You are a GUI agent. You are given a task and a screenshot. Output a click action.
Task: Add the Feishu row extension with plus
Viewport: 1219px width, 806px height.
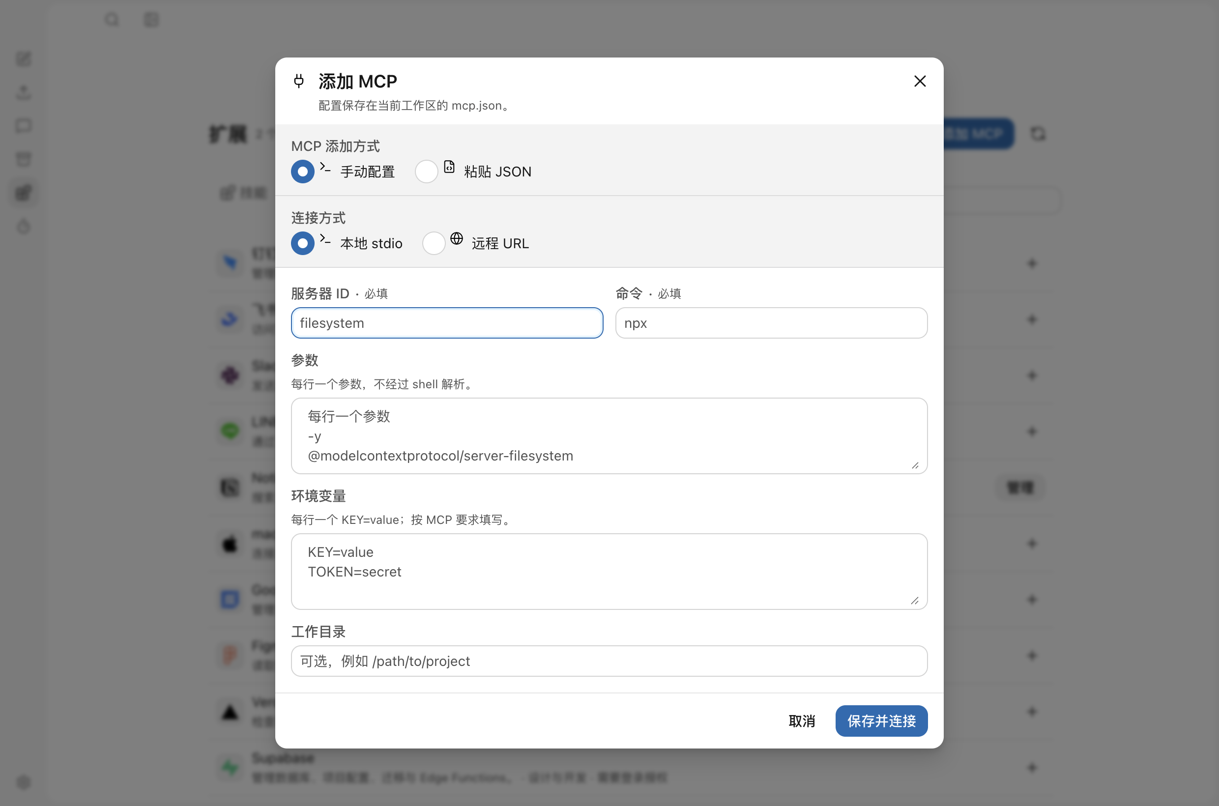pos(1032,319)
